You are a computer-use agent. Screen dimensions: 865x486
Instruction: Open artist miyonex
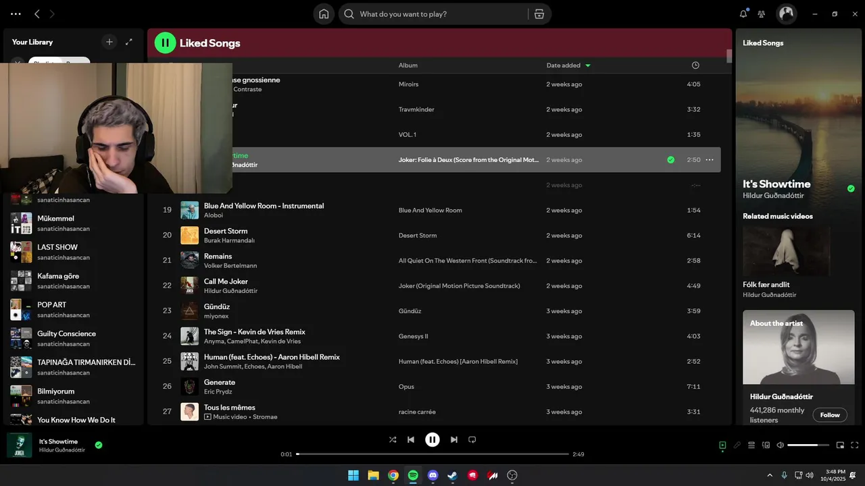pos(216,316)
